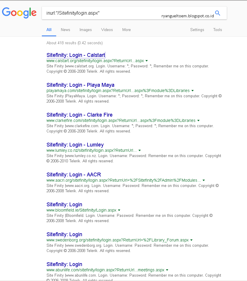This screenshot has height=281, width=247.
Task: Click the swedenborg.org result snippet description
Action: [128, 248]
